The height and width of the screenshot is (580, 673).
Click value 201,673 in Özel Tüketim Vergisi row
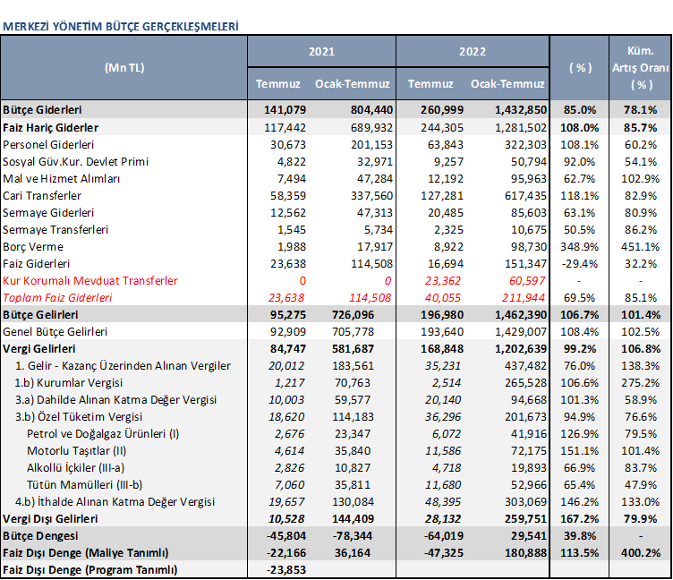click(526, 417)
